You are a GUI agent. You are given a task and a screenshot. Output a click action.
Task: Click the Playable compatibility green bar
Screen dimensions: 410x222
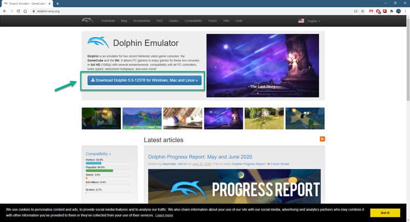point(99,171)
